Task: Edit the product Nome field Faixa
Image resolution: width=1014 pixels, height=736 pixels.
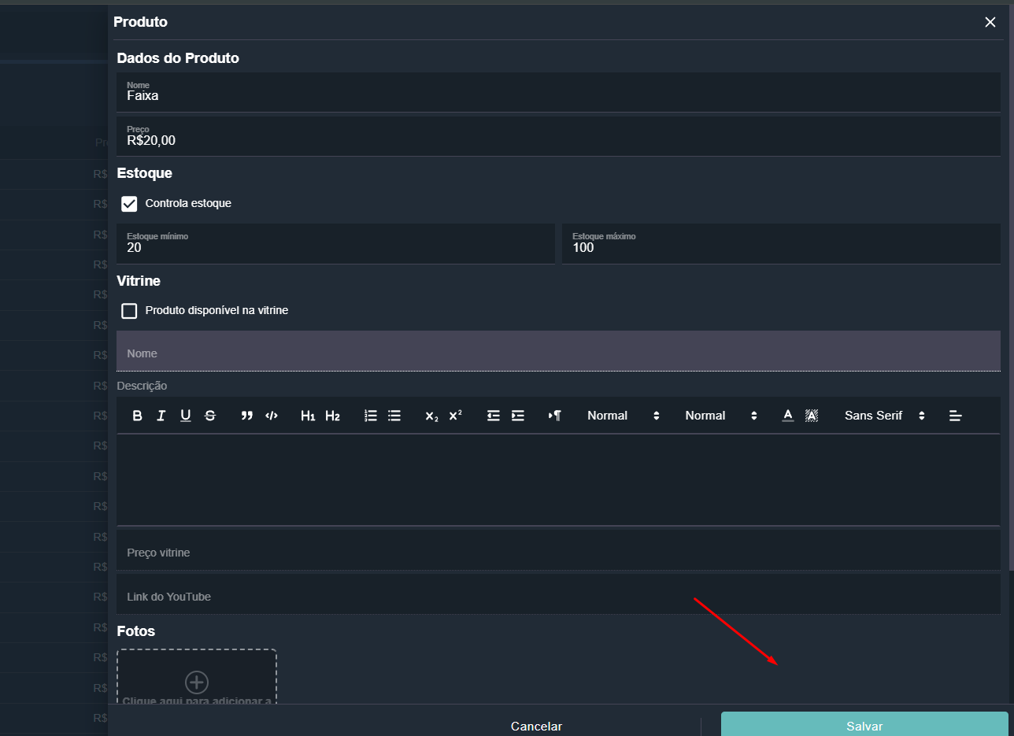Action: tap(558, 92)
